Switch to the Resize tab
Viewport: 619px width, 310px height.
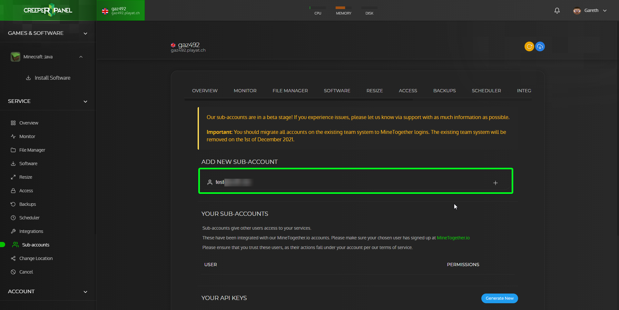(x=375, y=91)
